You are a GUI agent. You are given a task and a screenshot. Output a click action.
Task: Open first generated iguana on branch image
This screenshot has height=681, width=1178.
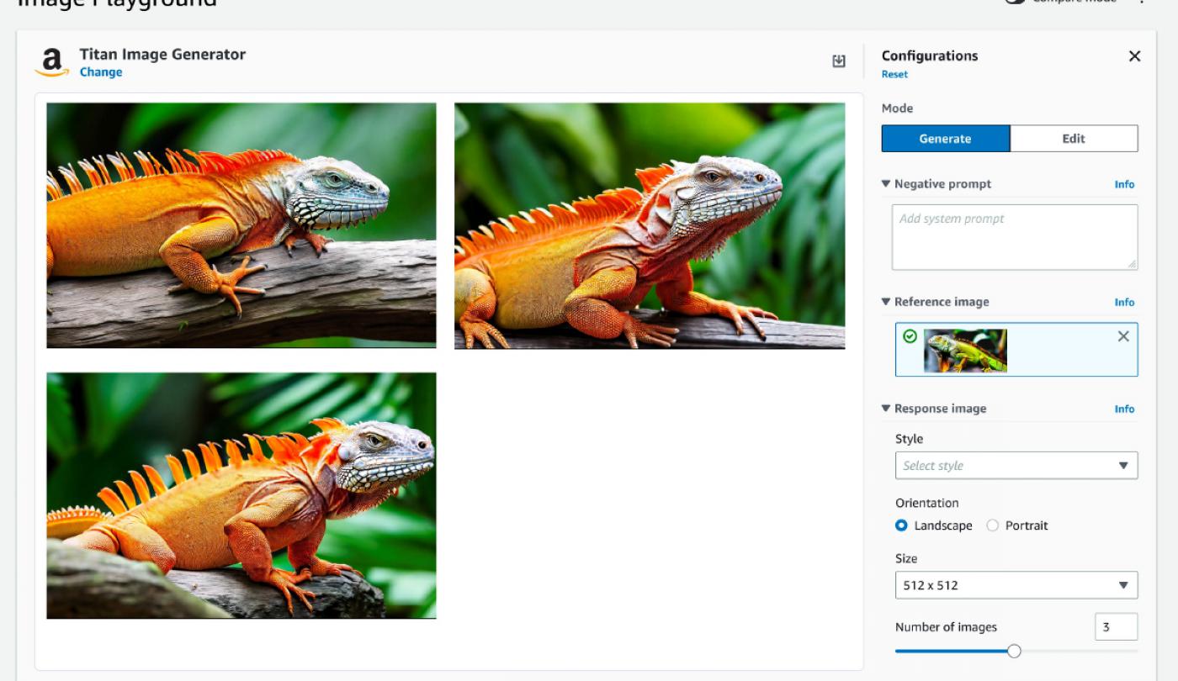click(241, 225)
